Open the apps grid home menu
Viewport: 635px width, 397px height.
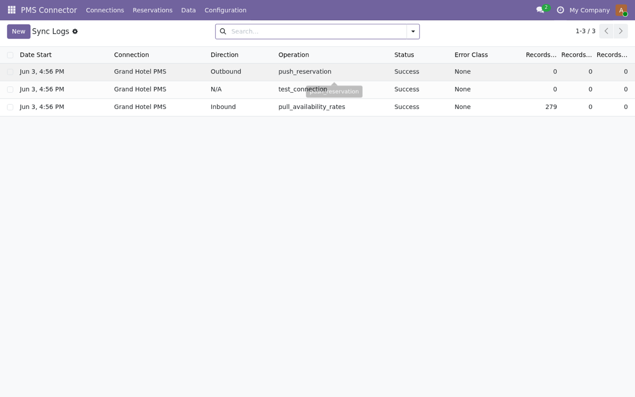[x=12, y=10]
